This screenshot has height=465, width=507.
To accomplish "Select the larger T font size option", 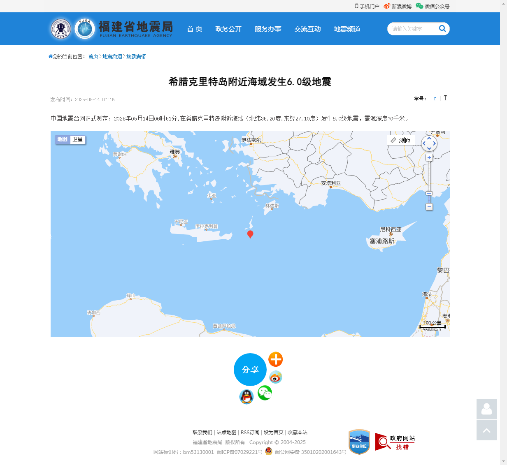I will click(x=446, y=98).
